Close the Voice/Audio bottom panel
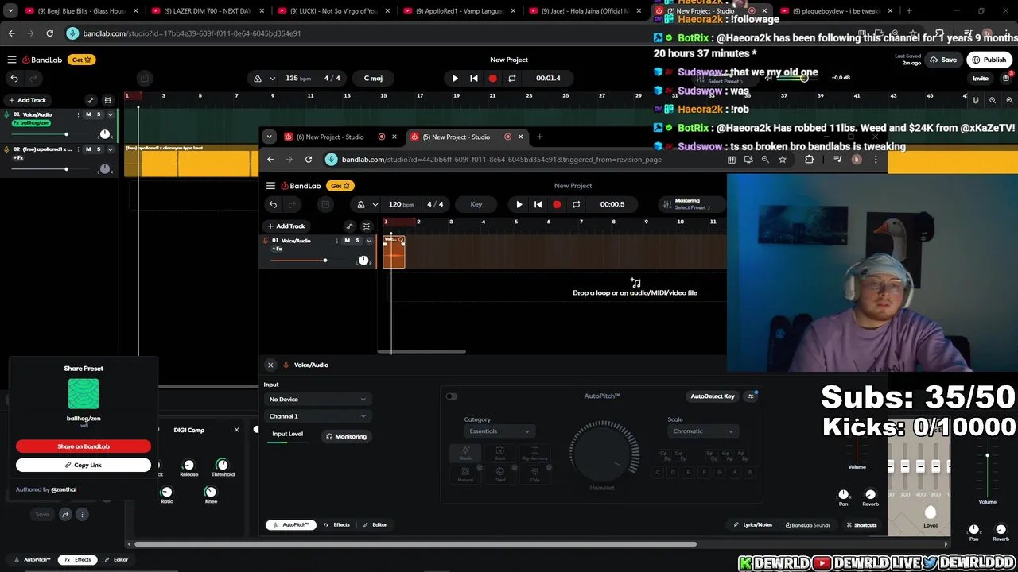 270,365
